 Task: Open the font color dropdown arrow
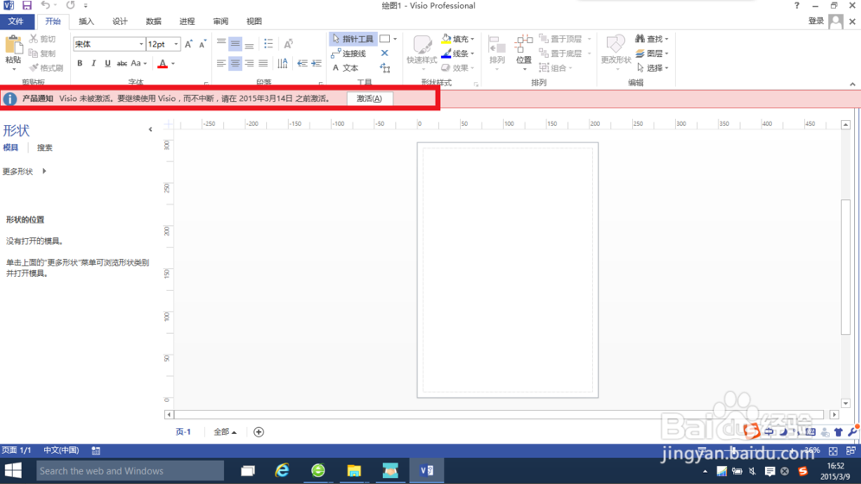coord(173,64)
